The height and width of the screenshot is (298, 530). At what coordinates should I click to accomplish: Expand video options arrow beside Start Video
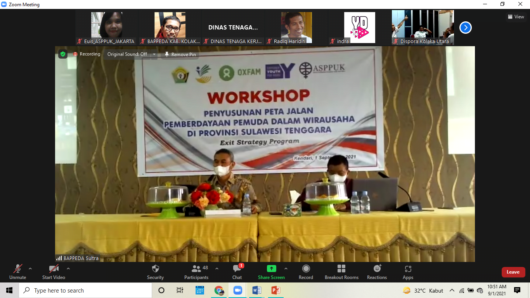click(68, 269)
